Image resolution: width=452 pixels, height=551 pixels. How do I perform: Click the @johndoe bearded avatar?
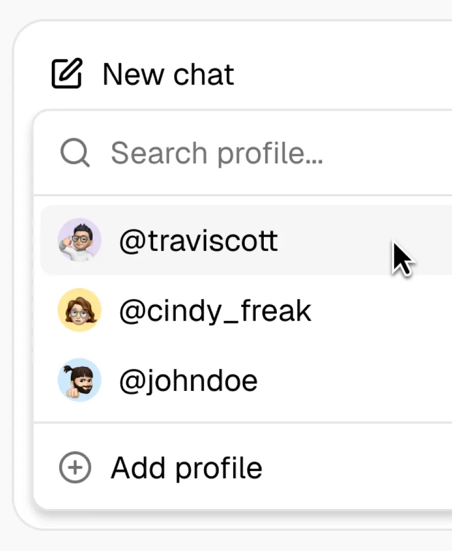pos(79,380)
